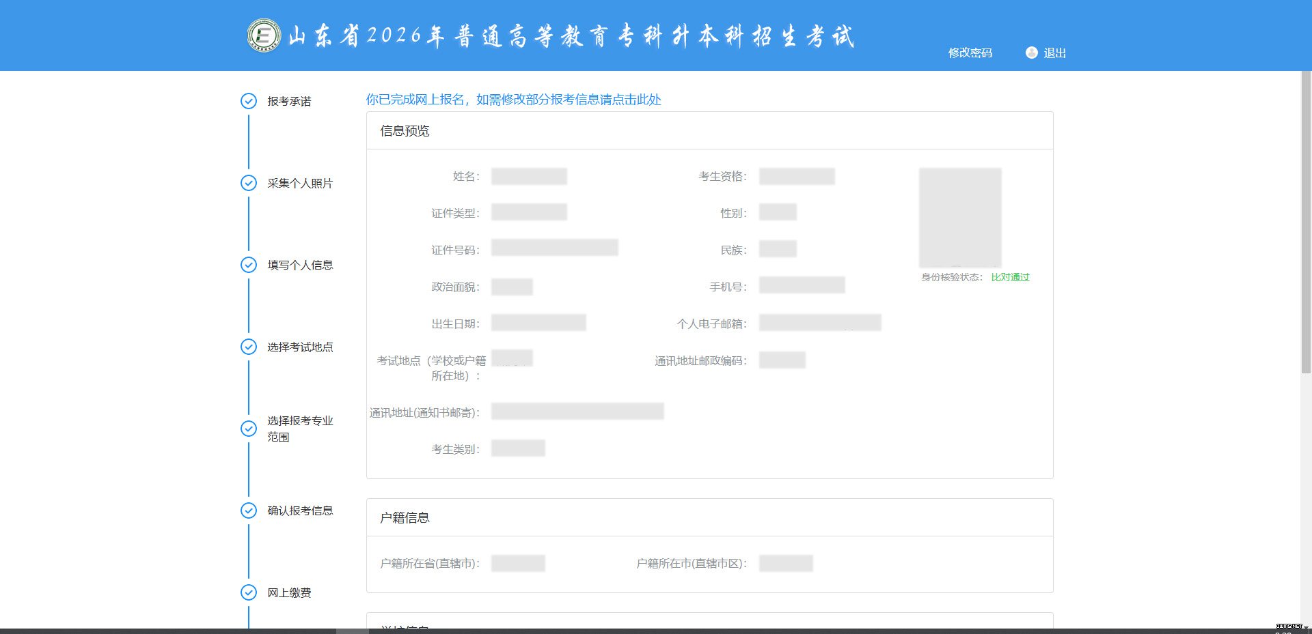Click the 比对通过 verification status text
The image size is (1312, 634).
(x=1010, y=277)
